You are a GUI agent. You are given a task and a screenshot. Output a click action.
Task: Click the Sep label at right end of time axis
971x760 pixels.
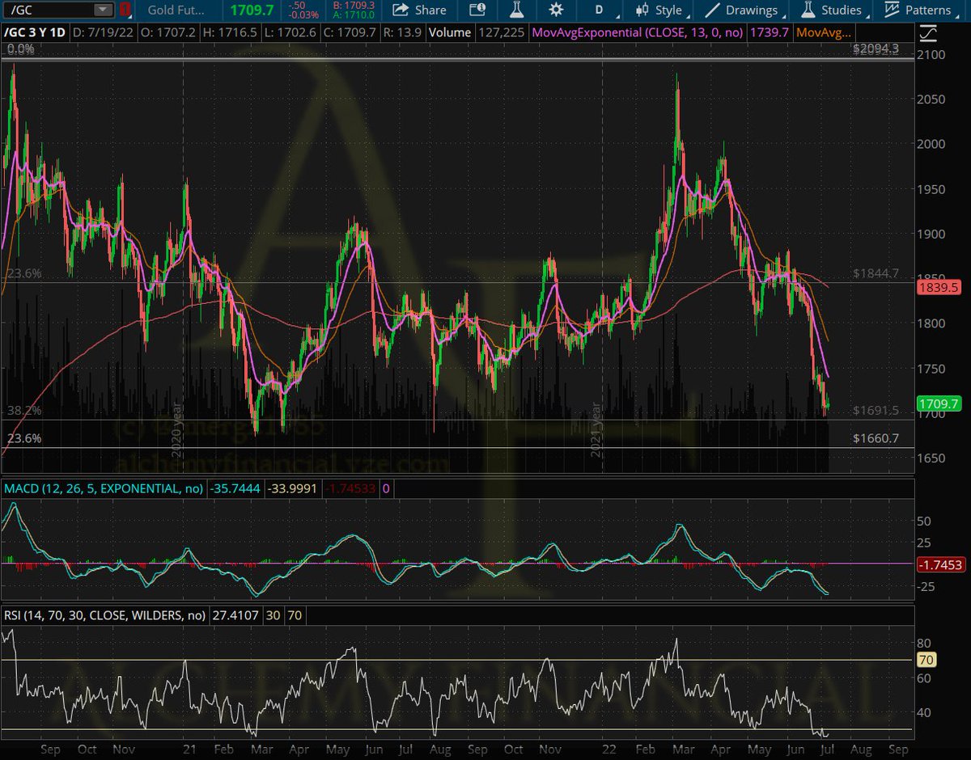[x=897, y=750]
